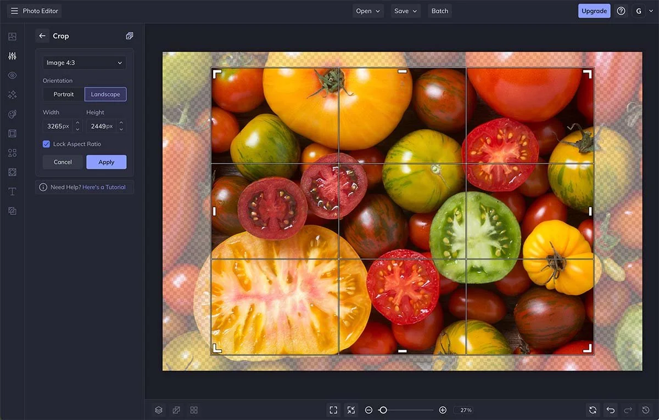The image size is (659, 420).
Task: Select the Adjust sliders tool in the sidebar
Action: coord(12,55)
